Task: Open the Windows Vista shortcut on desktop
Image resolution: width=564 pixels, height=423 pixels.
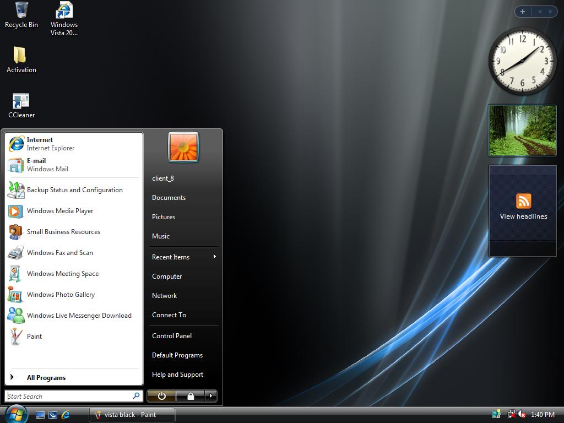Action: pyautogui.click(x=64, y=19)
